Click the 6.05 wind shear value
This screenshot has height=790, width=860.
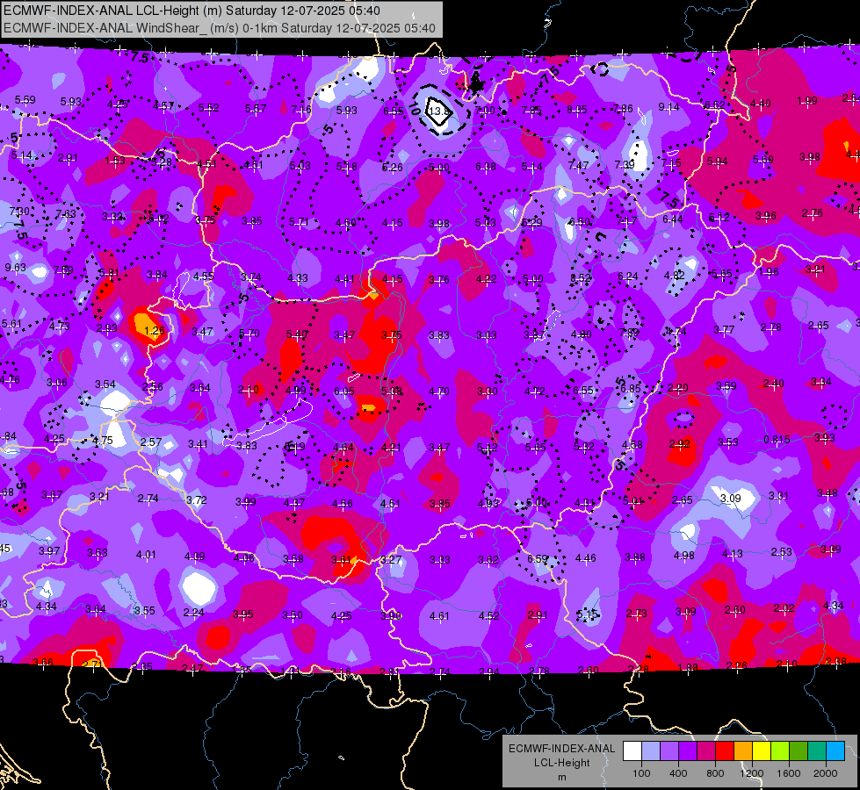click(343, 391)
